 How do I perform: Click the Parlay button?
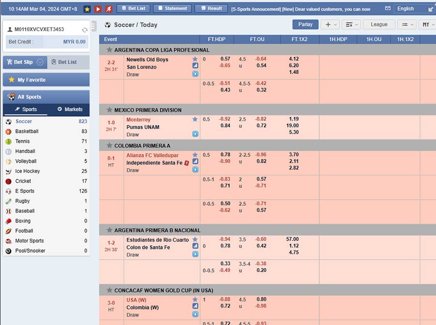pyautogui.click(x=305, y=24)
